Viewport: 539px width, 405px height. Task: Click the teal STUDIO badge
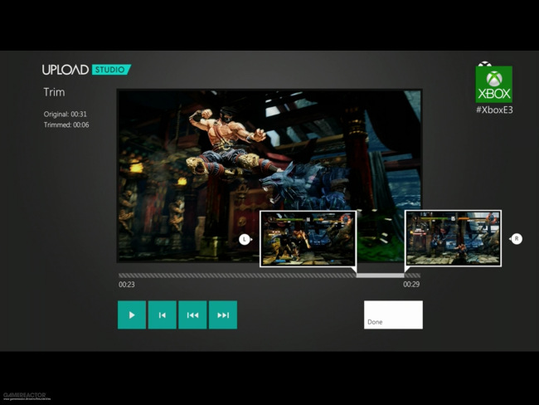(x=111, y=70)
